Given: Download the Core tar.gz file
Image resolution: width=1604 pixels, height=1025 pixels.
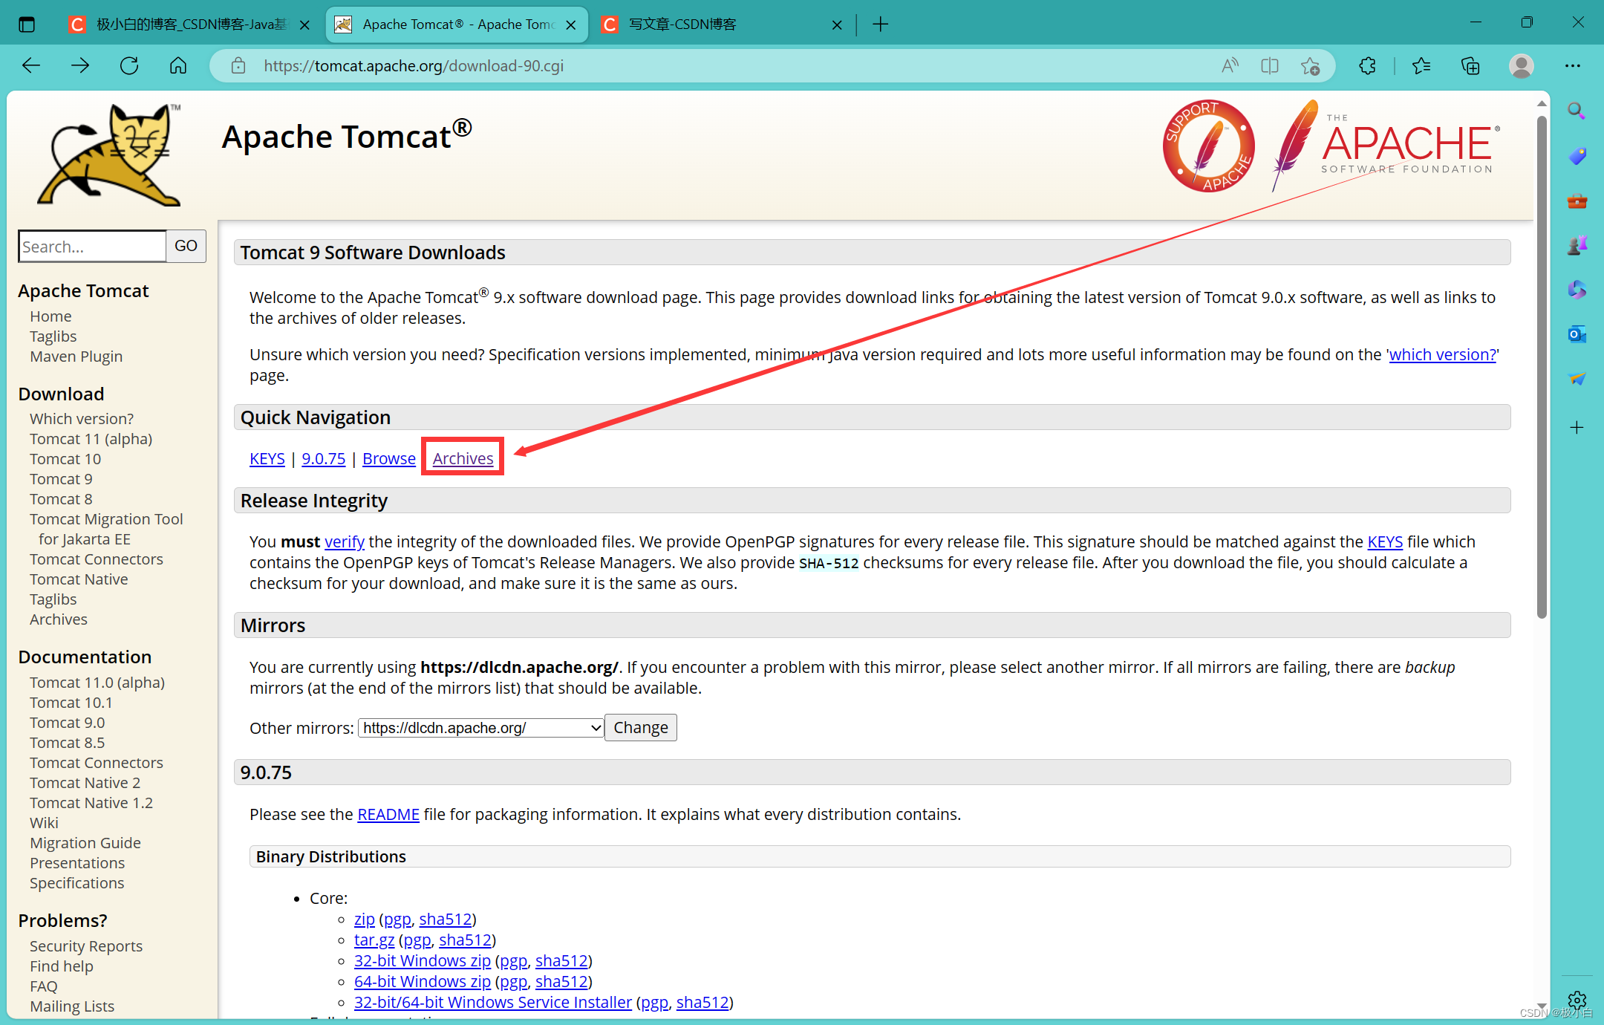Looking at the screenshot, I should [x=374, y=940].
